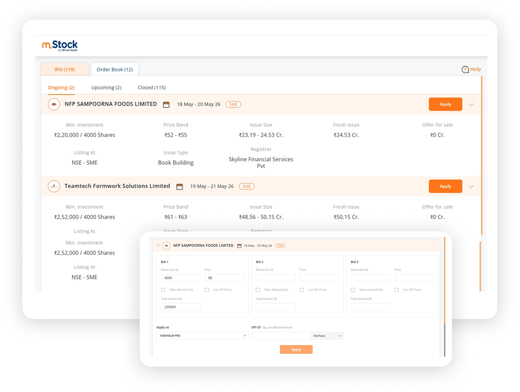
Task: Click the ₹61 - ₹63 price band
Action: click(176, 217)
